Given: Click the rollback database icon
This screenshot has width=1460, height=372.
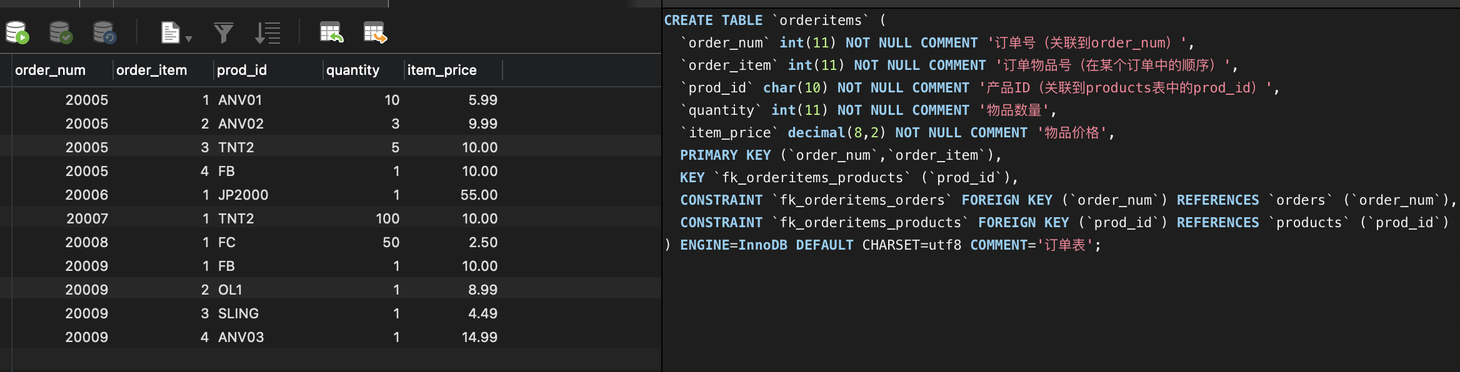Looking at the screenshot, I should (x=104, y=32).
